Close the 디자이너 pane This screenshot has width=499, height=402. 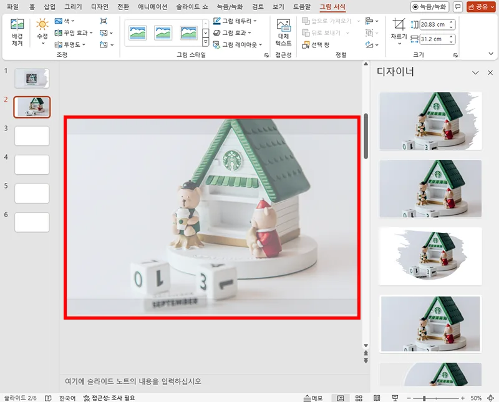coord(490,72)
